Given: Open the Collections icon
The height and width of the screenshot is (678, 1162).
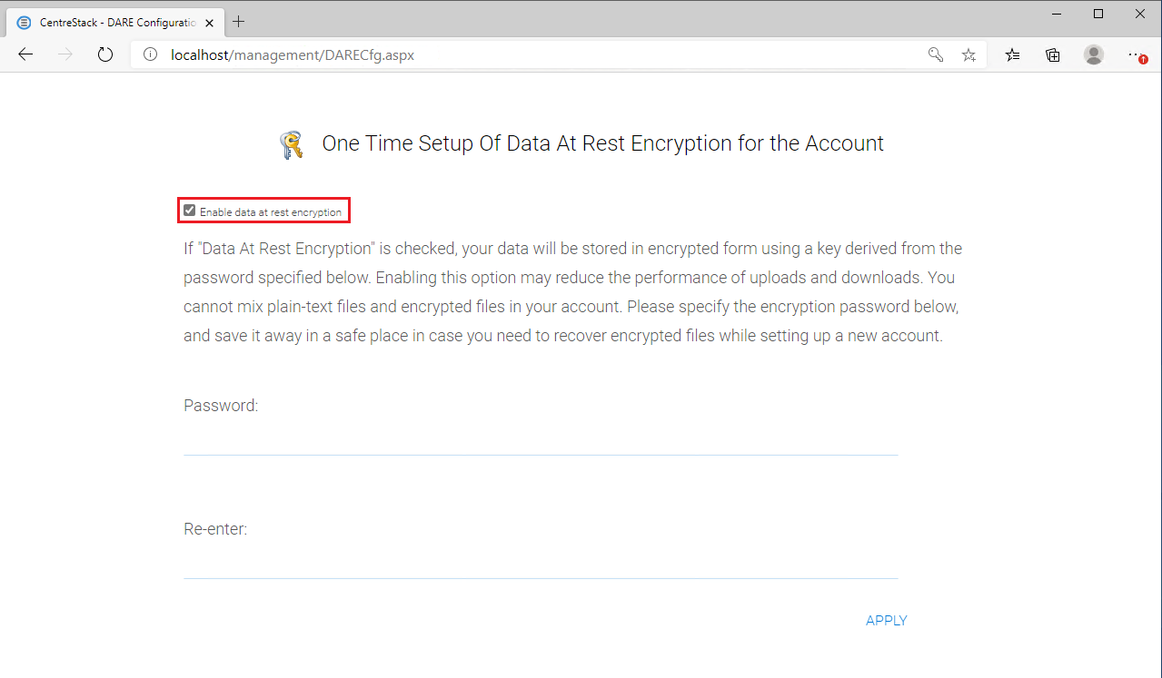Looking at the screenshot, I should [1053, 54].
